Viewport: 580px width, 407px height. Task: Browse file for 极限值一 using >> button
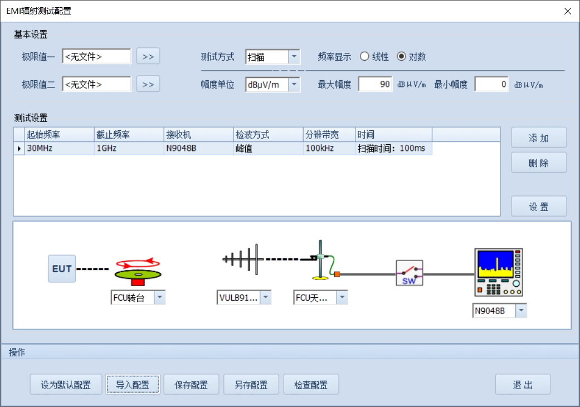click(x=148, y=56)
